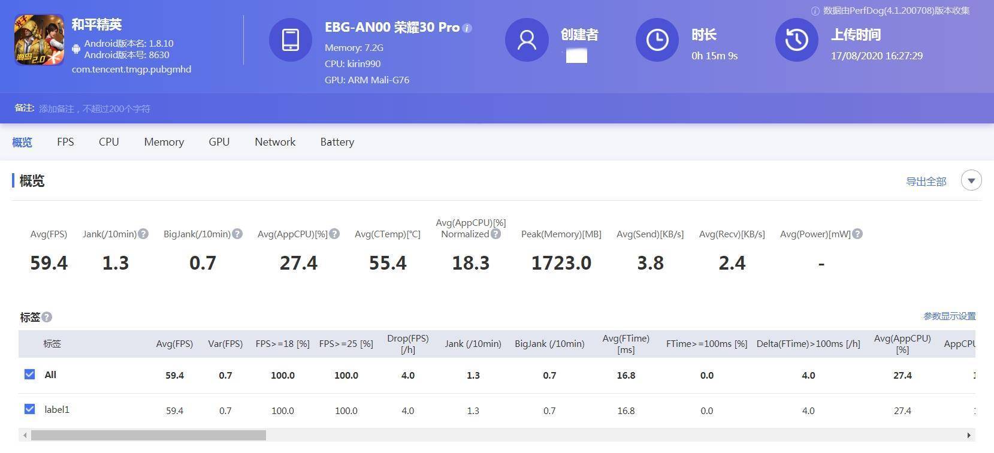Click the help icon next to Avg(AppCPU)[%]
The height and width of the screenshot is (453, 994).
[x=334, y=234]
